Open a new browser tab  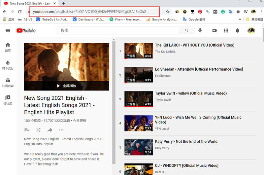tap(64, 3)
